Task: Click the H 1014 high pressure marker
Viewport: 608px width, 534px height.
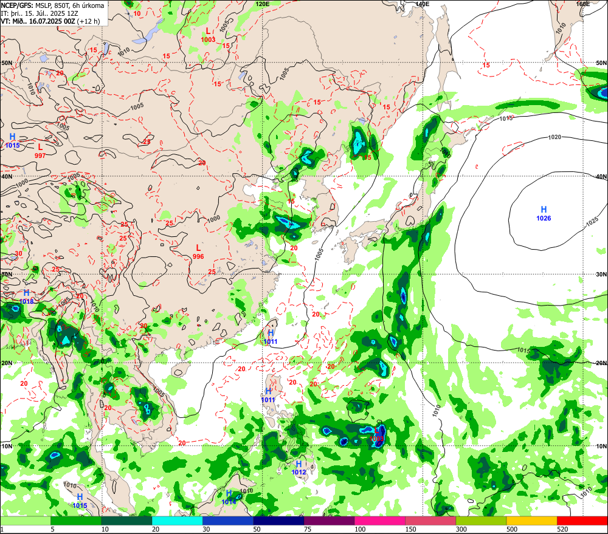Action: (229, 497)
